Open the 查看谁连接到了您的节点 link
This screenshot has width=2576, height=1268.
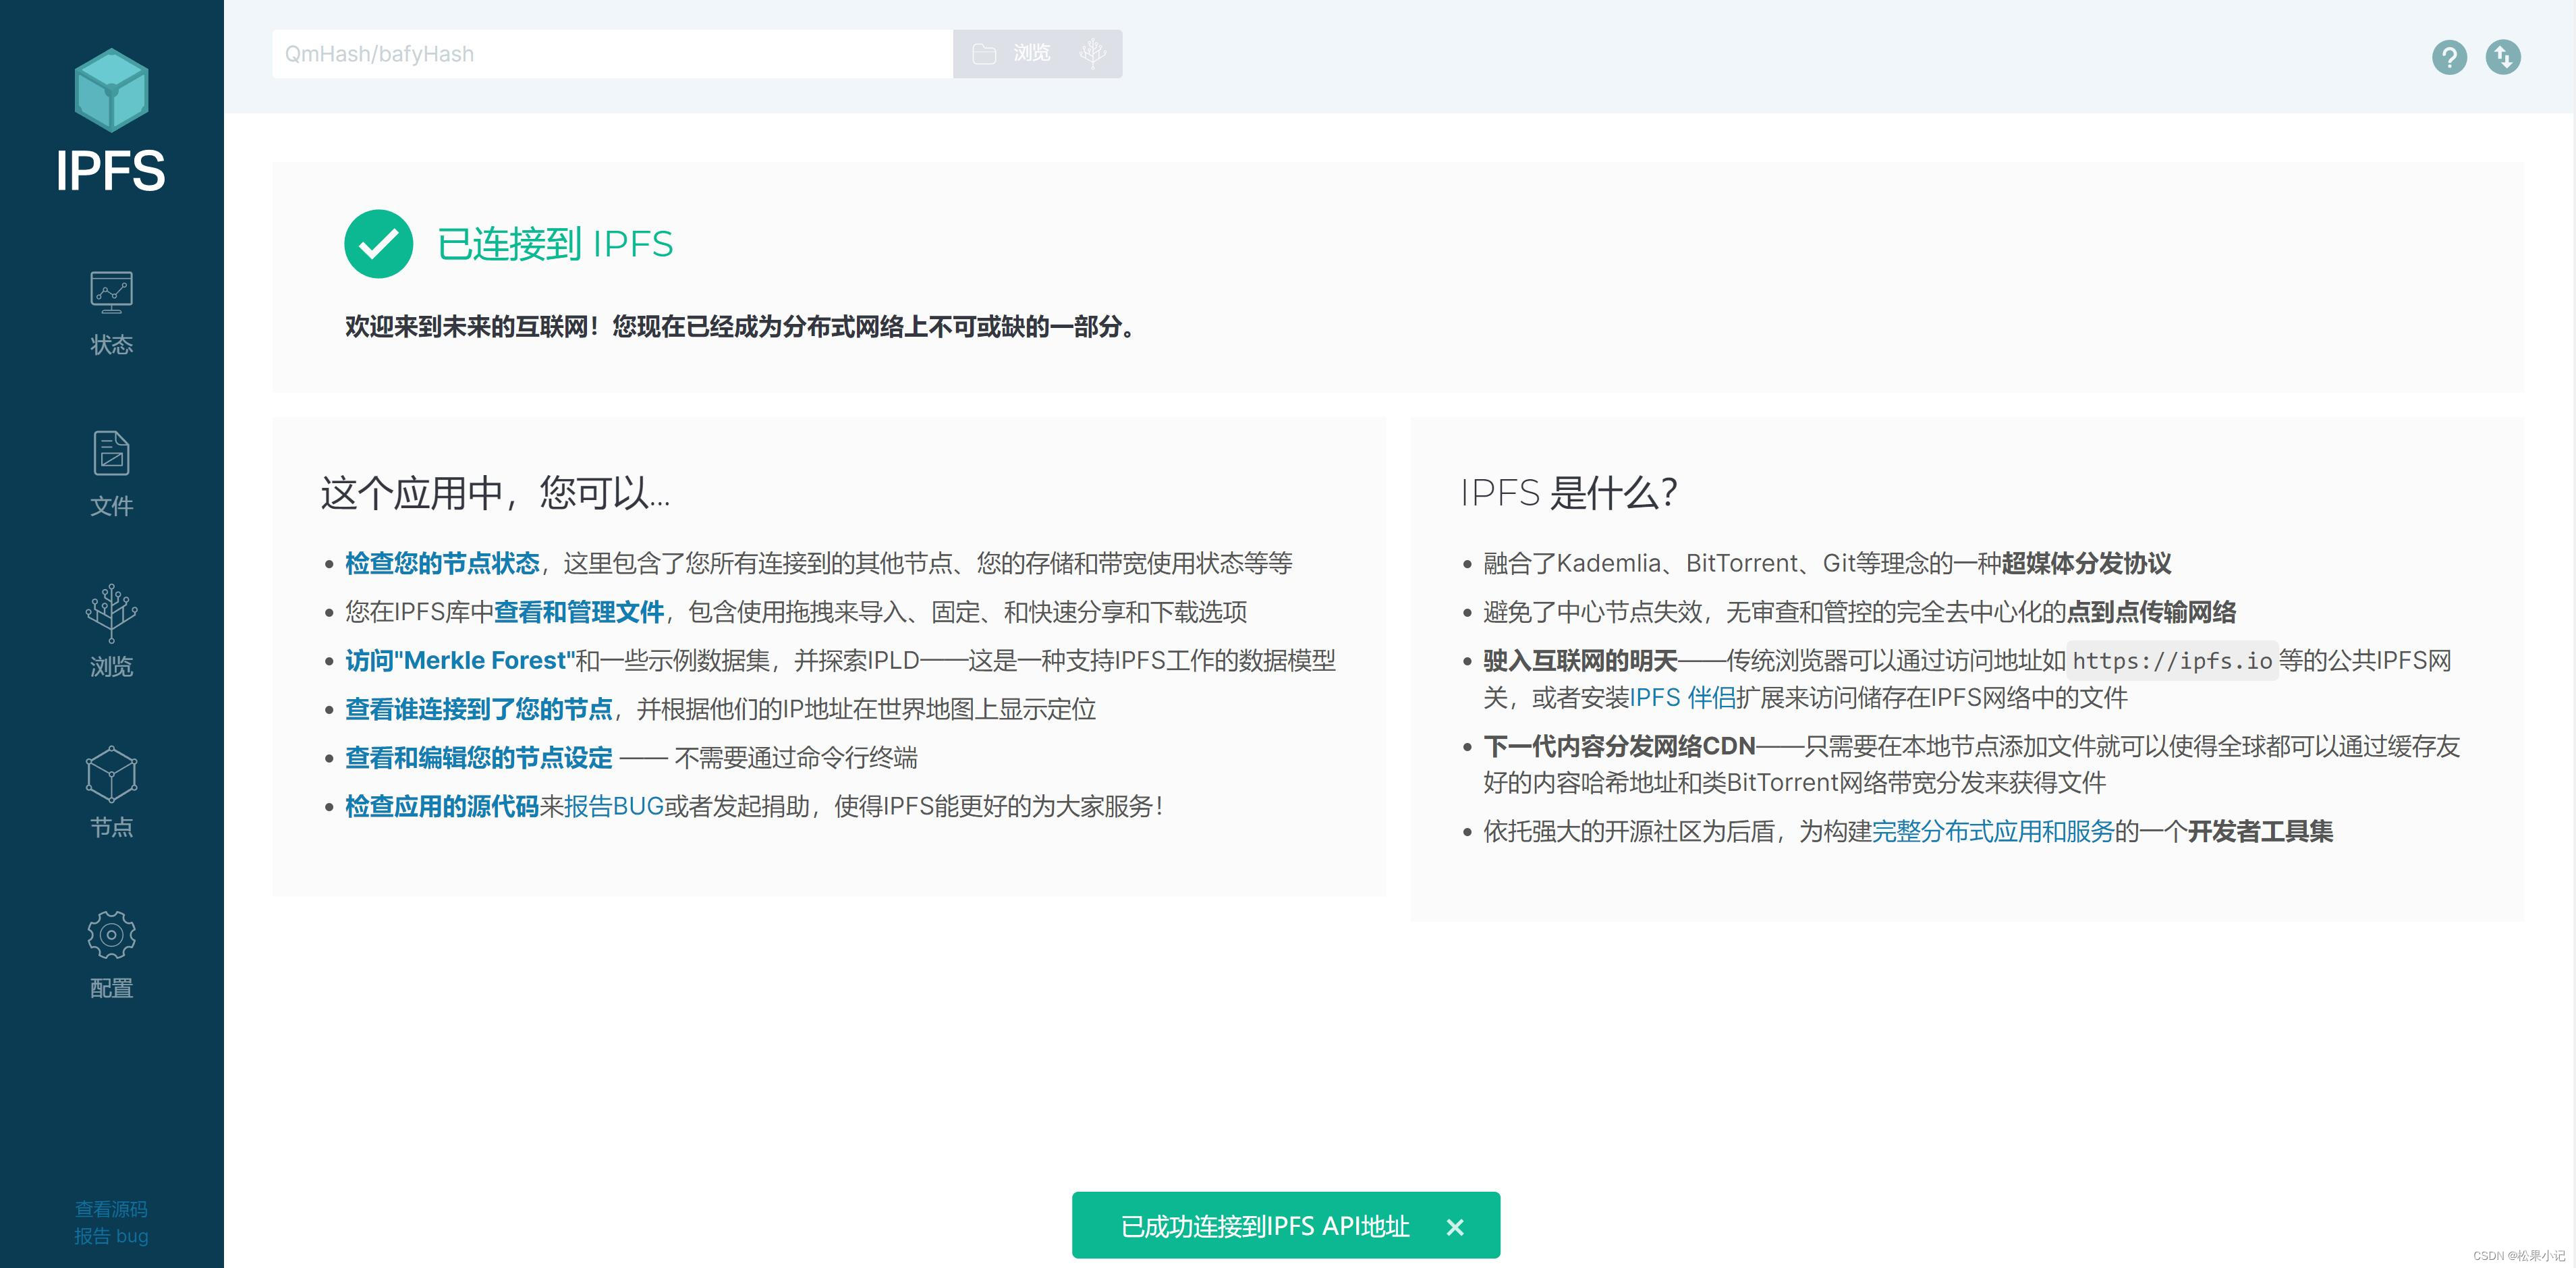478,709
